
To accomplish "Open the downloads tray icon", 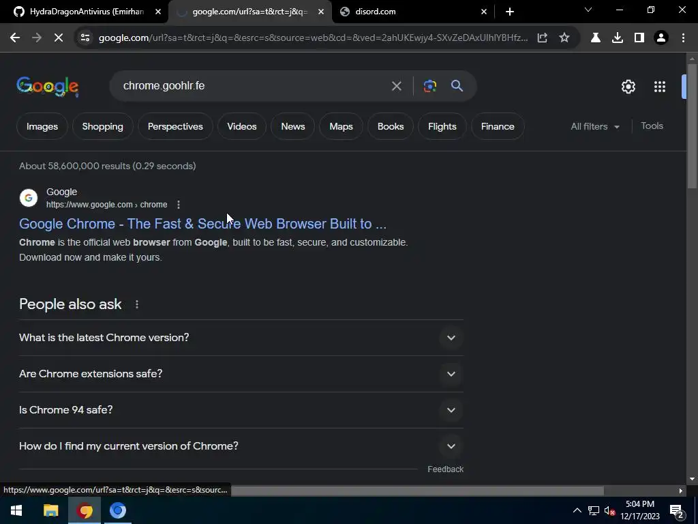I will click(x=618, y=38).
